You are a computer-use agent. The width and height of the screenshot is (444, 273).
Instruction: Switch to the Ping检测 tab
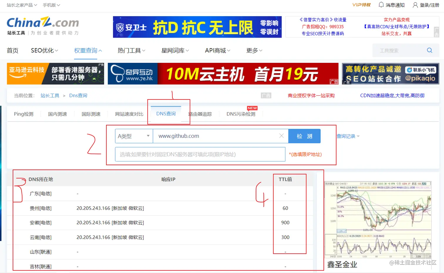pos(24,114)
